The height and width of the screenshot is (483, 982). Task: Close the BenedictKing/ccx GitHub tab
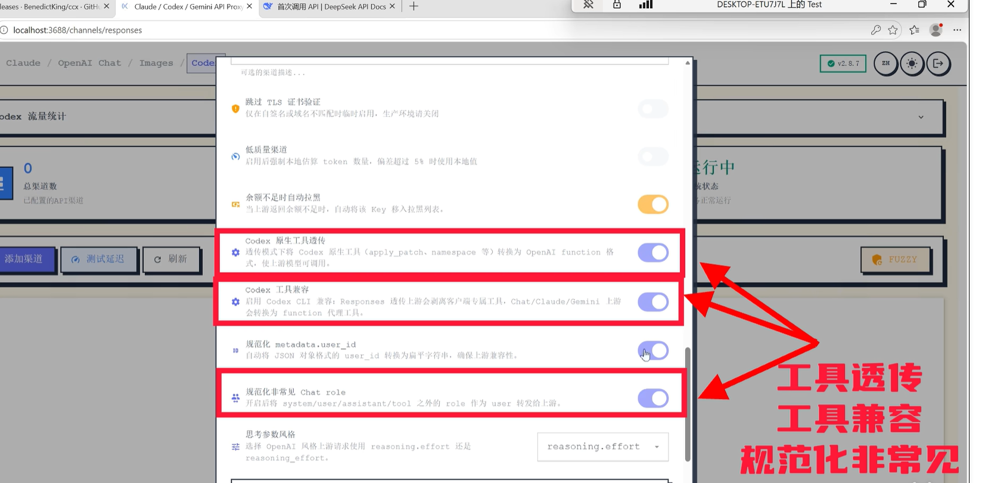(x=106, y=7)
